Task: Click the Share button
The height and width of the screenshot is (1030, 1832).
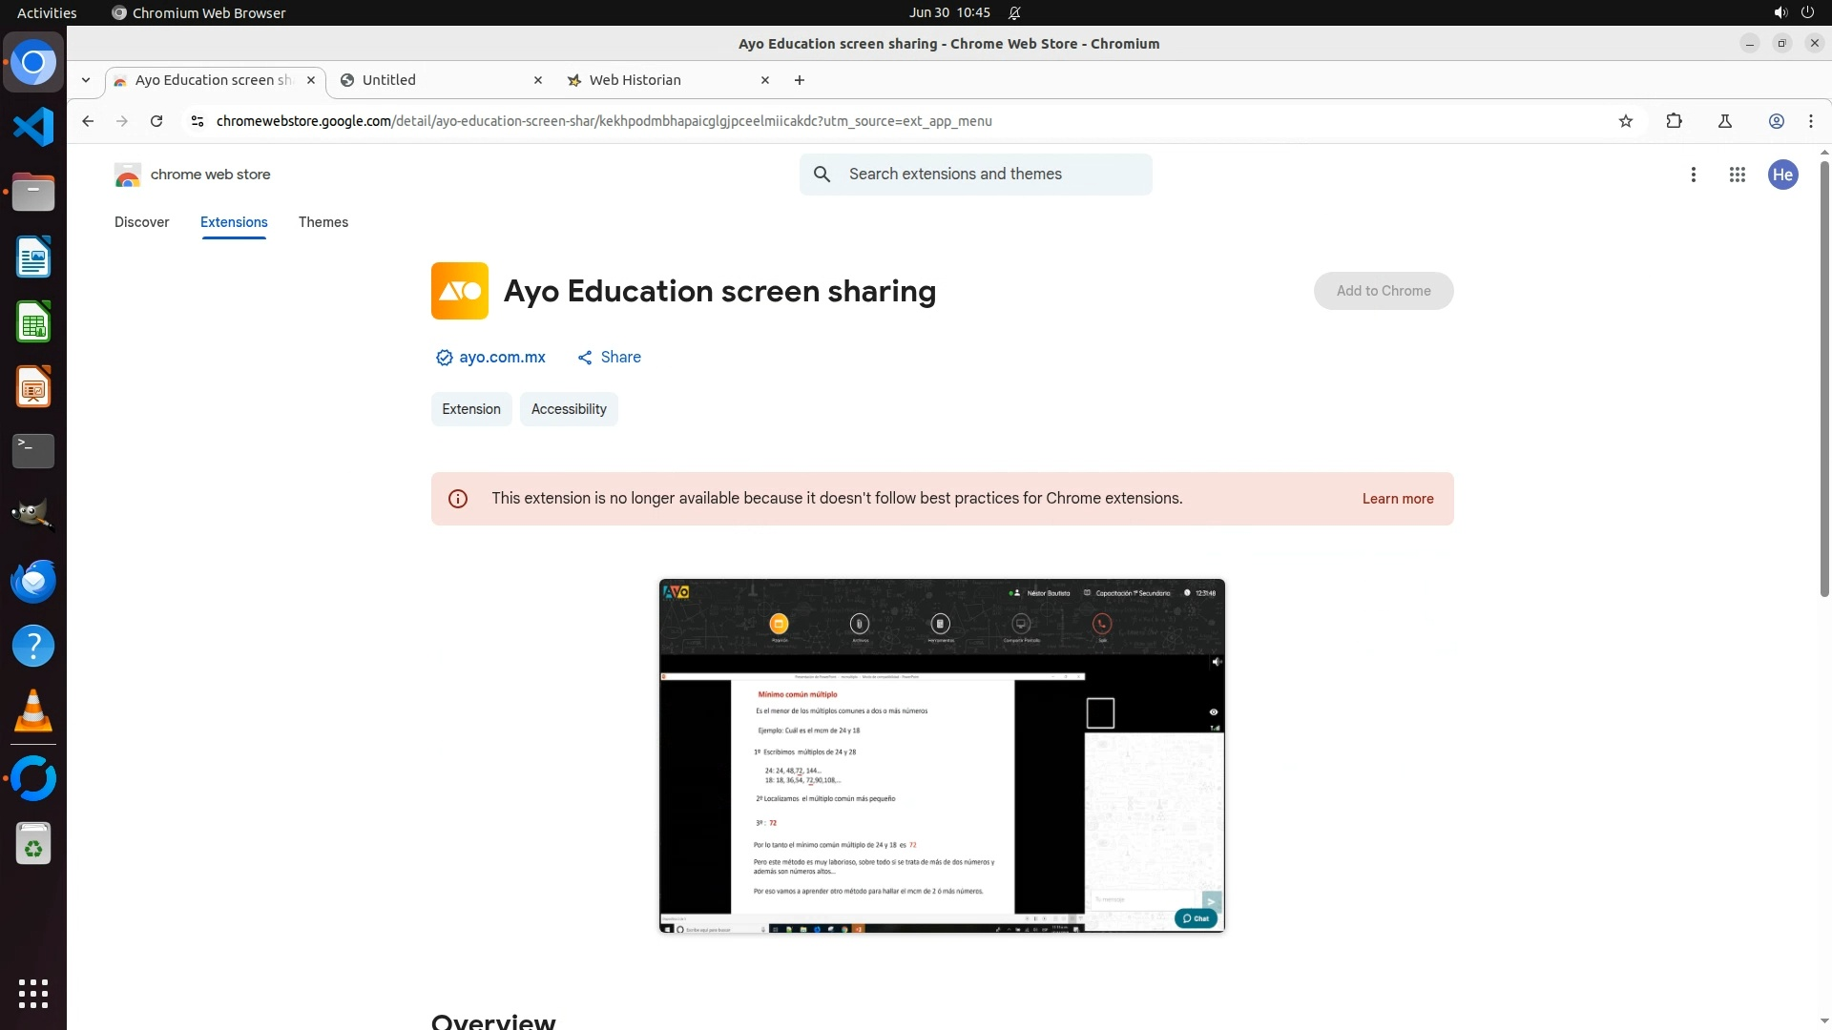Action: pyautogui.click(x=610, y=357)
